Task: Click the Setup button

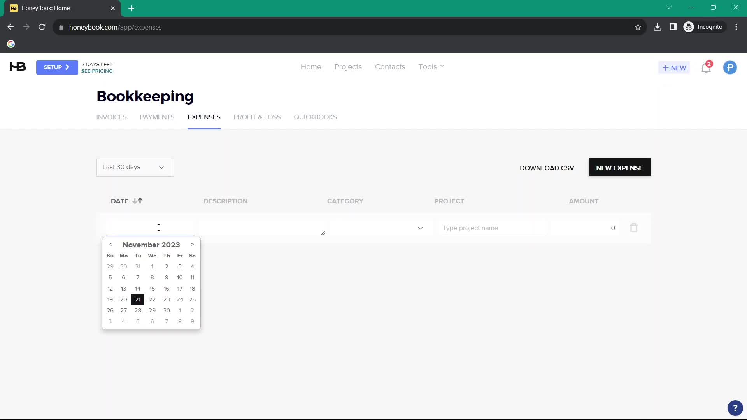Action: (57, 67)
